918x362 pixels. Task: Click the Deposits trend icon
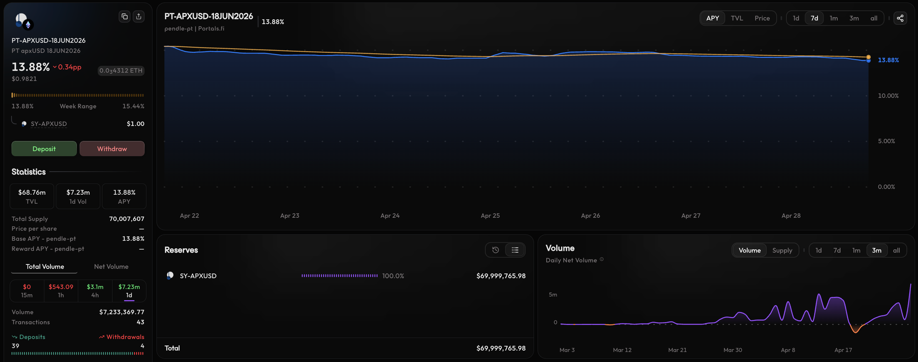(x=14, y=337)
